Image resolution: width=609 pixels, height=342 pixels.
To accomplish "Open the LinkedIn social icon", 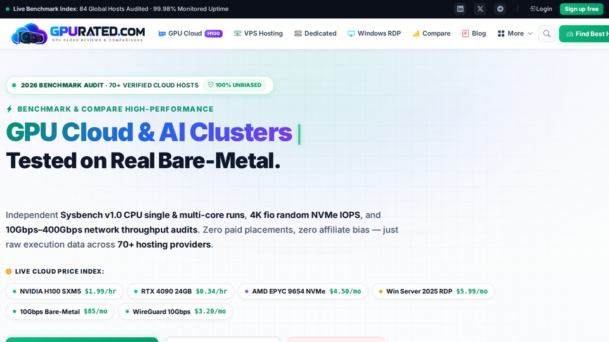I will point(461,9).
